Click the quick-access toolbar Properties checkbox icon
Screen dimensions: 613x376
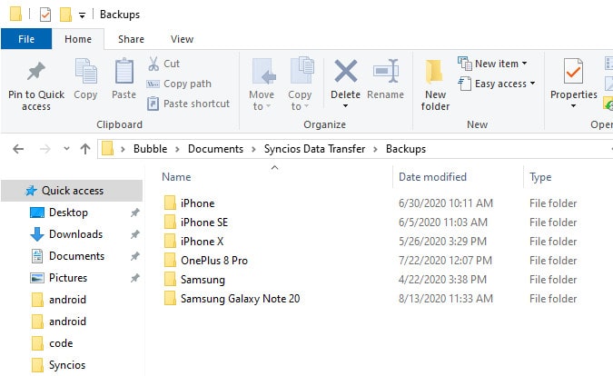[x=45, y=15]
